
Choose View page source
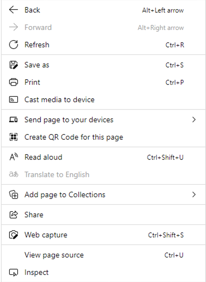pos(54,255)
